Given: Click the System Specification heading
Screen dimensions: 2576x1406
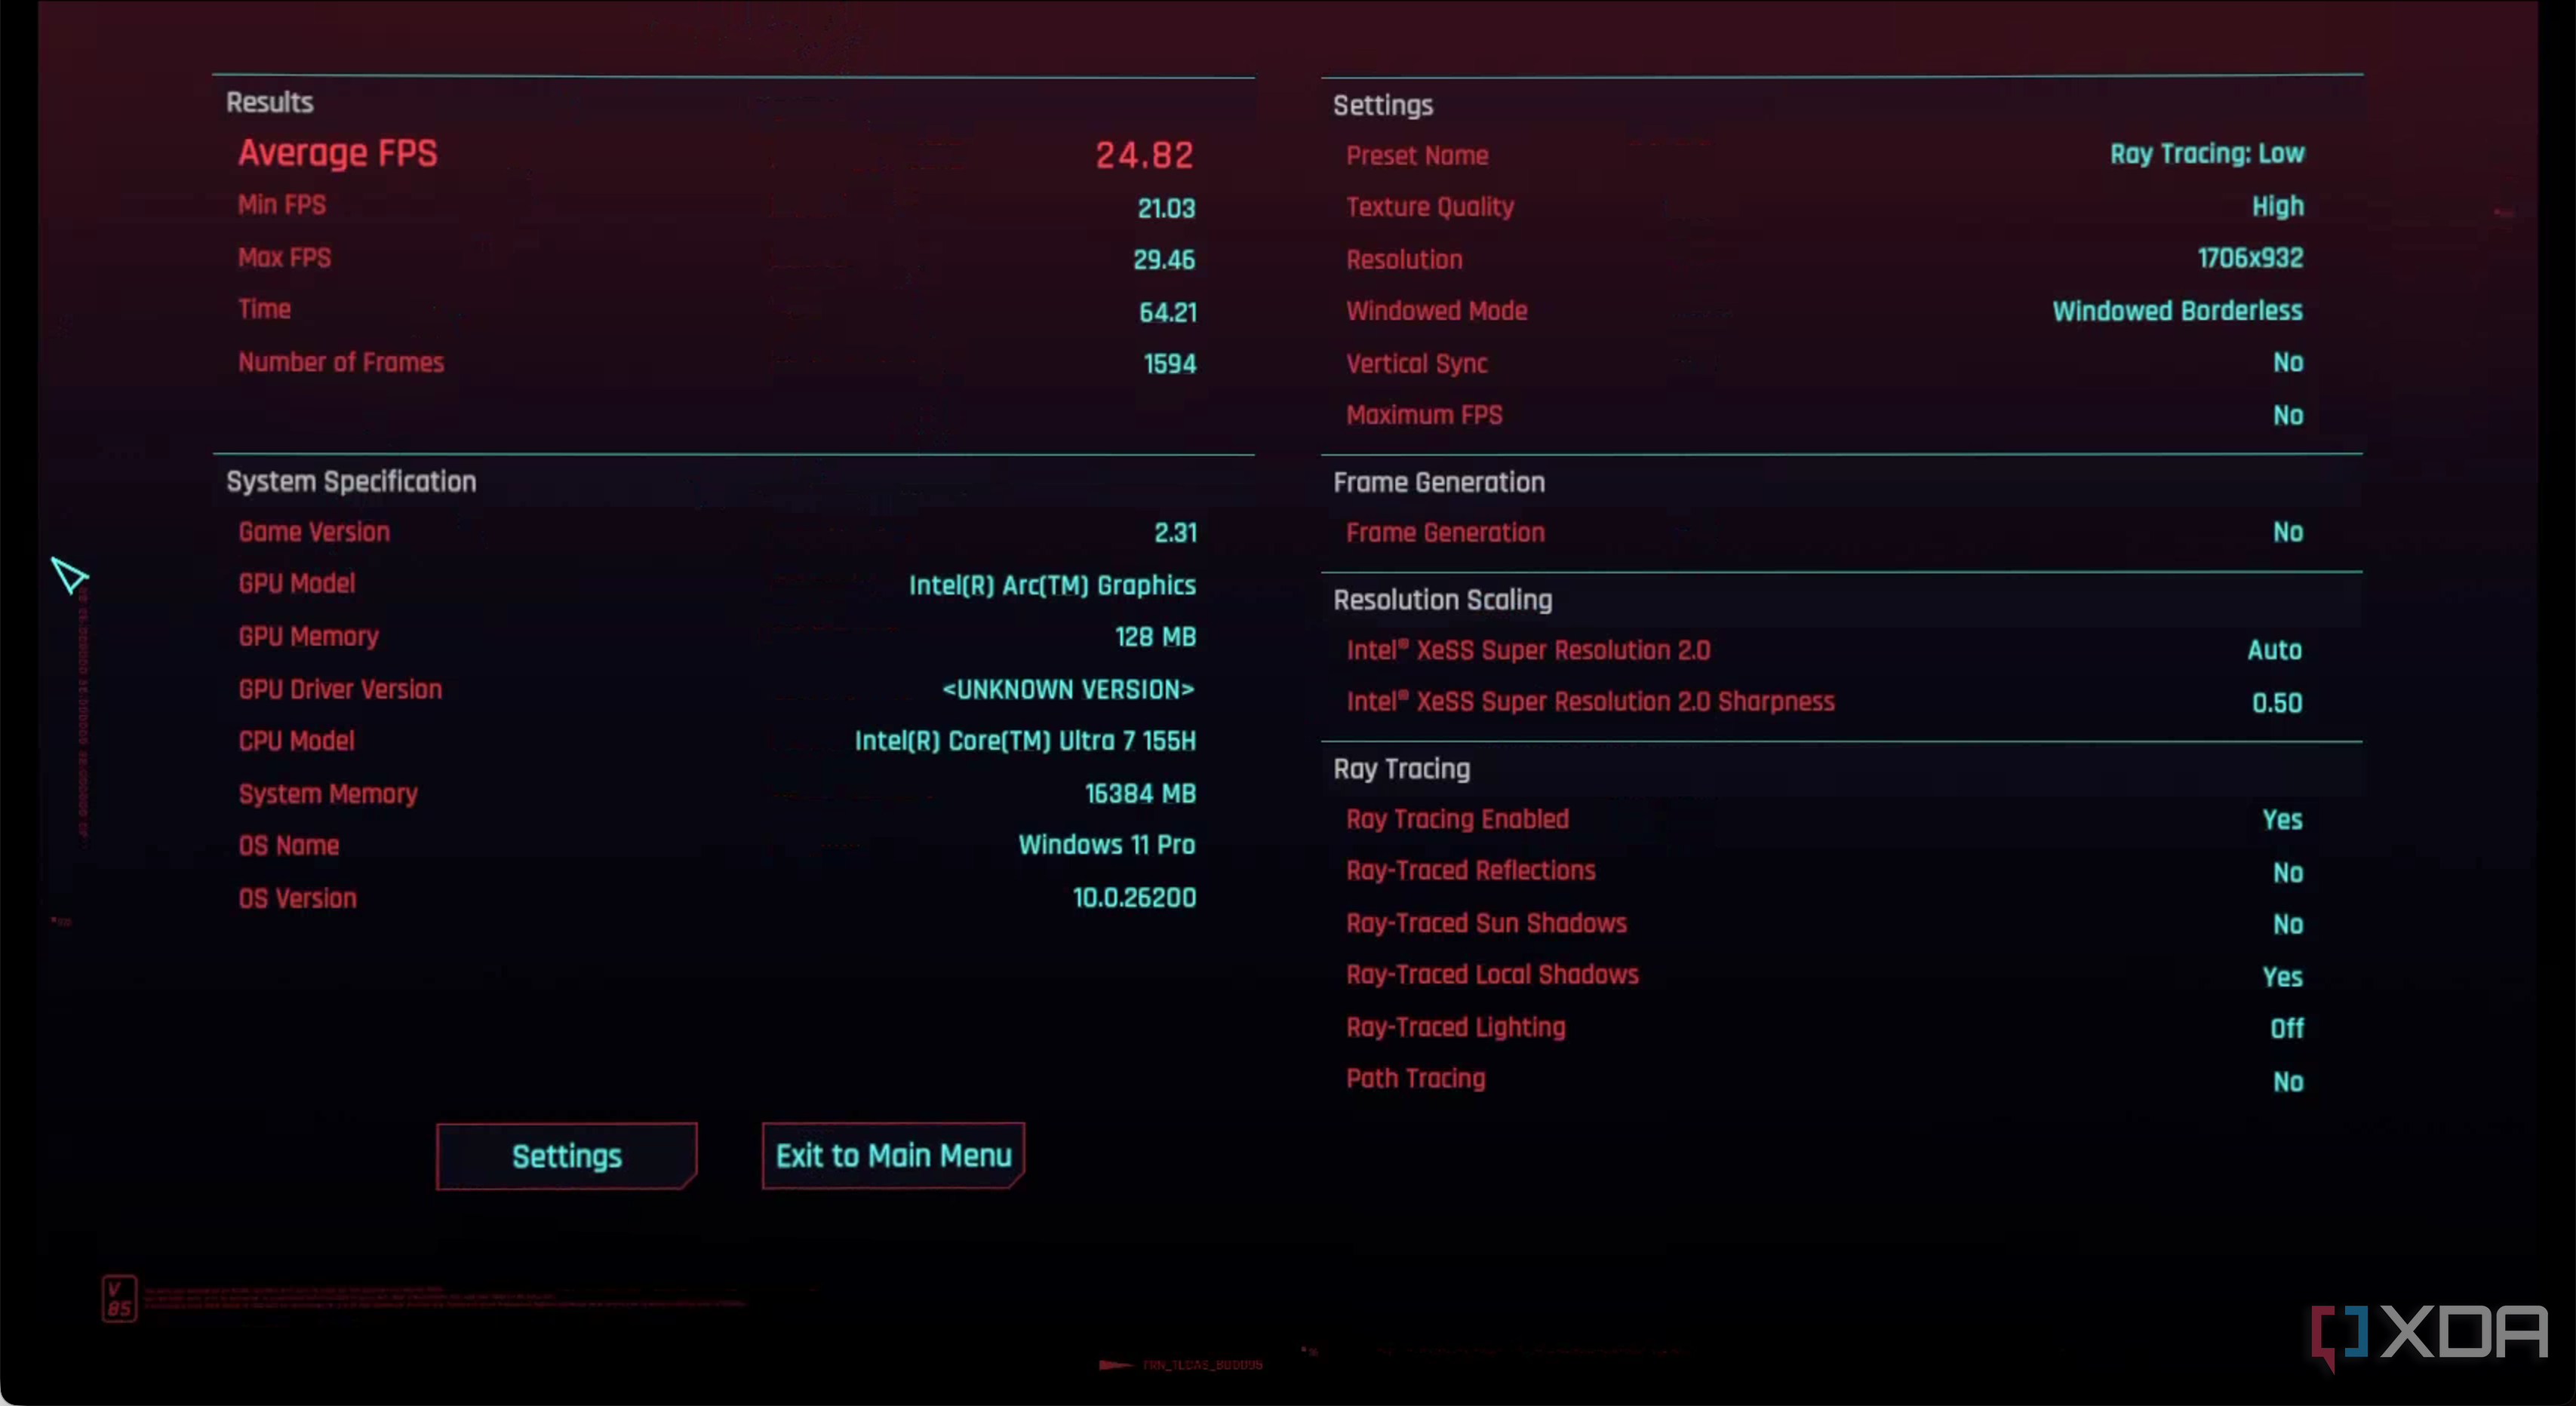Looking at the screenshot, I should 351,482.
